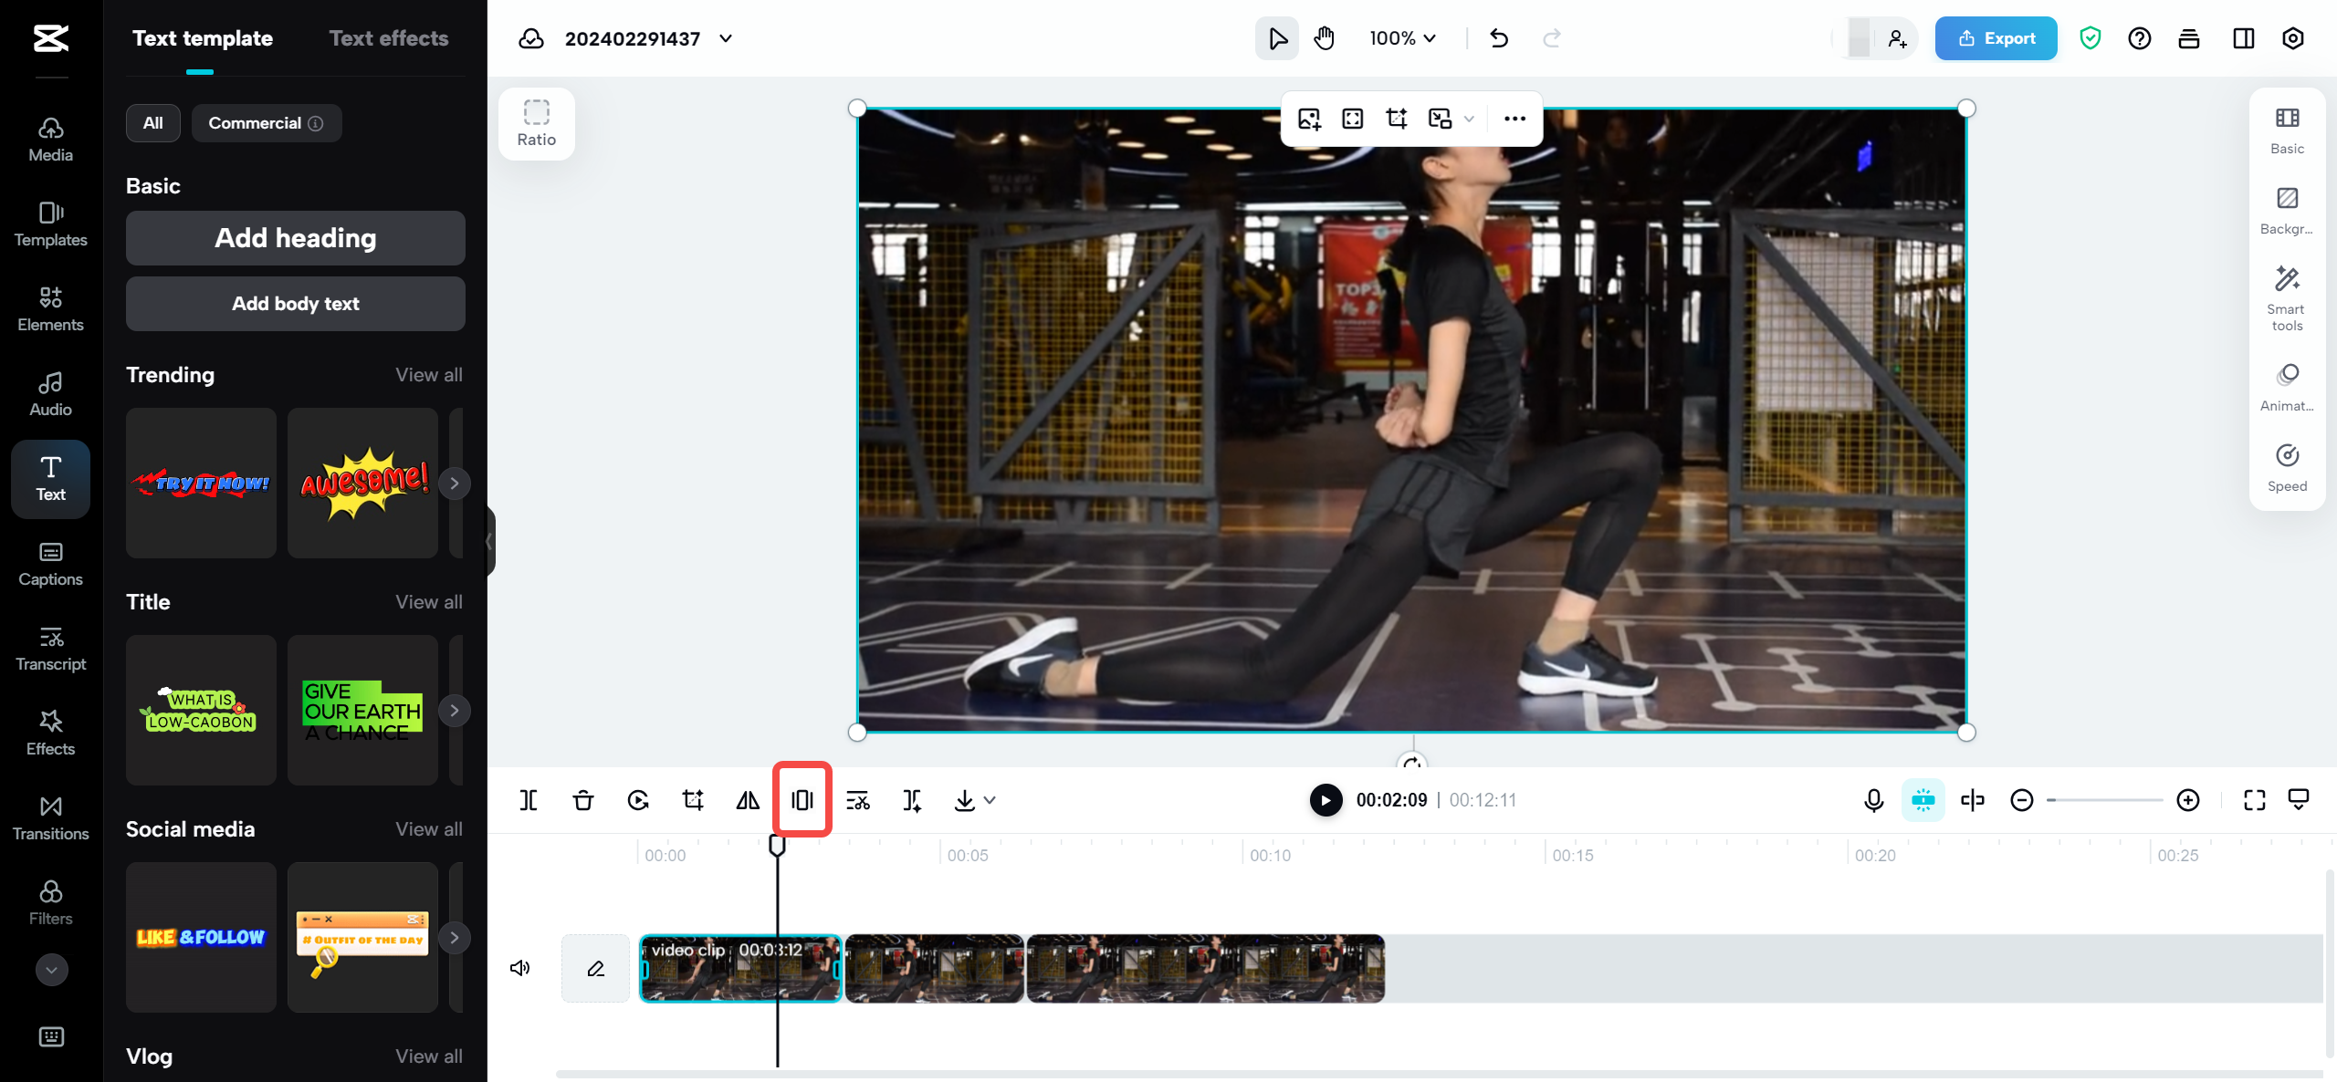Mute the video track speaker icon

519,967
